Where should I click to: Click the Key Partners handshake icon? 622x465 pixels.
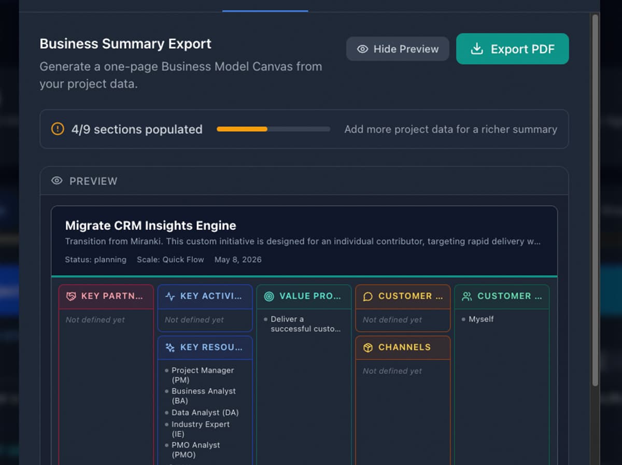tap(71, 296)
